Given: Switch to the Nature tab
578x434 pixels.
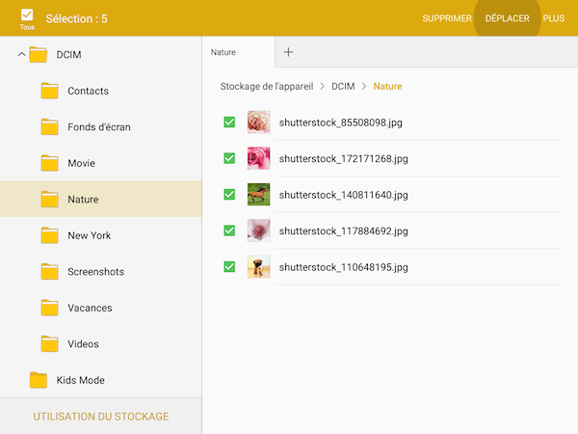Looking at the screenshot, I should pyautogui.click(x=238, y=52).
